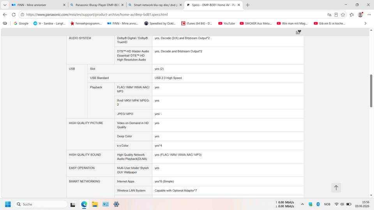The image size is (374, 210).
Task: Select the 'x.v.Color' cell
Action: coord(133,145)
